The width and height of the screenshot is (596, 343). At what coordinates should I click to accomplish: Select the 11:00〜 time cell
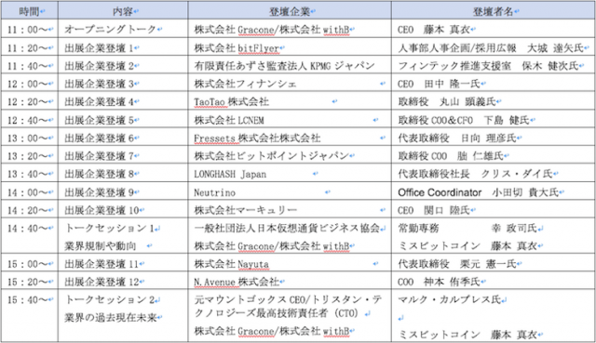[30, 29]
